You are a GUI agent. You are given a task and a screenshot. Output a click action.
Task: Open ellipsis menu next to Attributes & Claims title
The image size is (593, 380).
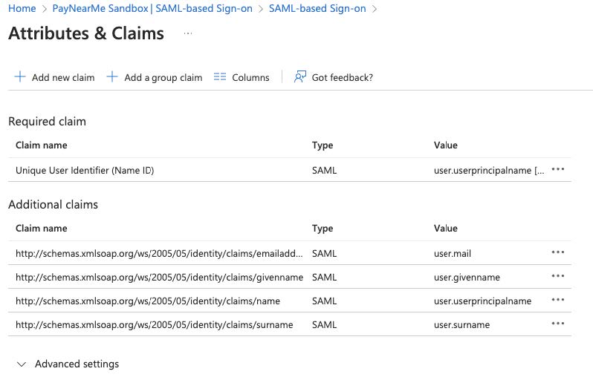click(x=188, y=33)
